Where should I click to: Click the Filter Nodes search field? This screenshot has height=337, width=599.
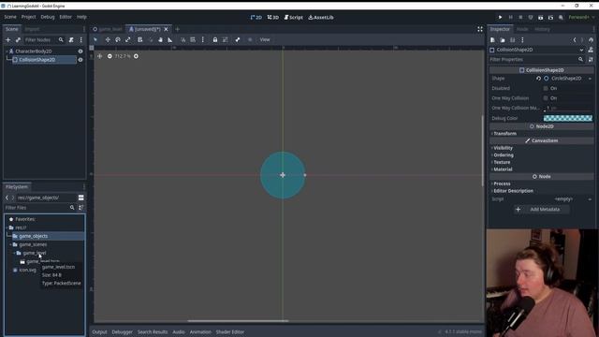(44, 39)
